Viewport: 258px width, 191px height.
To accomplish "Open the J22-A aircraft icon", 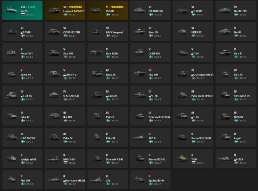I will coord(139,137).
